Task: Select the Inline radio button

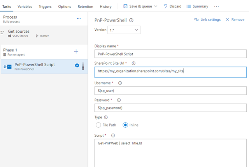Action: tap(126, 125)
